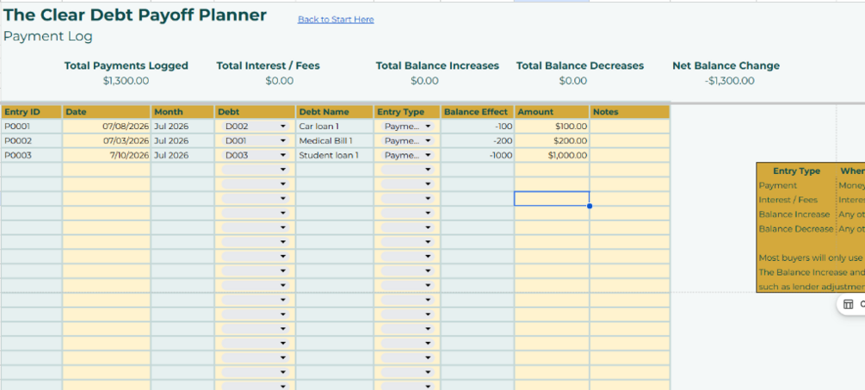Screen dimensions: 865x390
Task: Click the 'Entry Type' column header
Action: click(x=407, y=112)
